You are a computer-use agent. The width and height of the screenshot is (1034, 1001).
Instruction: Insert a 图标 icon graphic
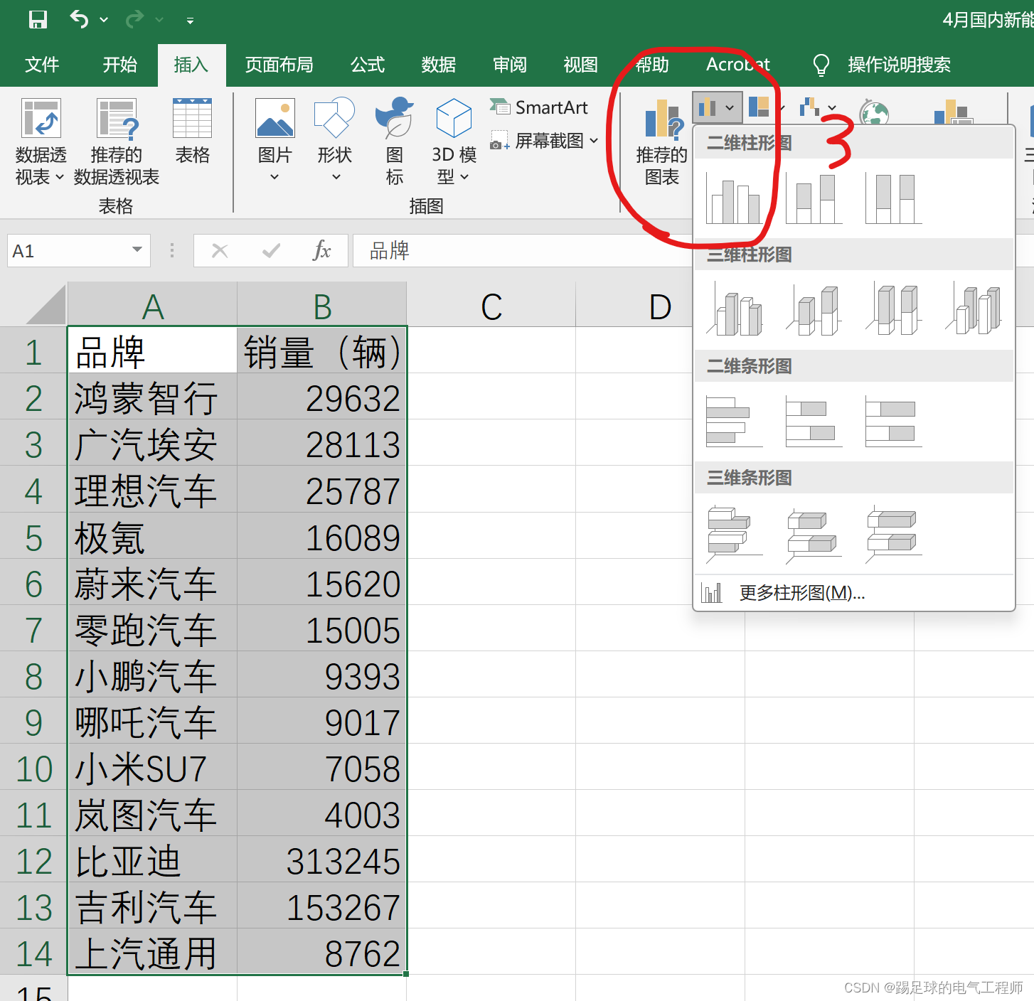[x=394, y=141]
